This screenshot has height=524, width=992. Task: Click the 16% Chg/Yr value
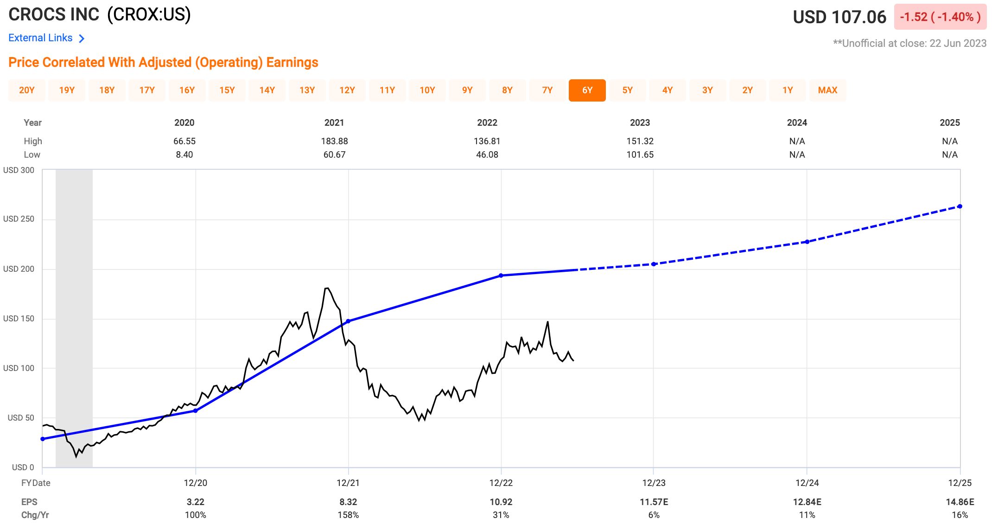click(x=960, y=515)
